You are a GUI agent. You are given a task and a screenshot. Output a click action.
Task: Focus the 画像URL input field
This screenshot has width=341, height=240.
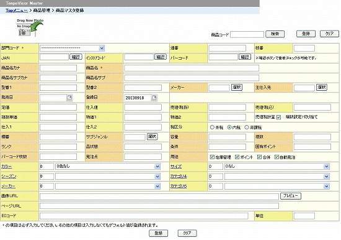(x=159, y=196)
